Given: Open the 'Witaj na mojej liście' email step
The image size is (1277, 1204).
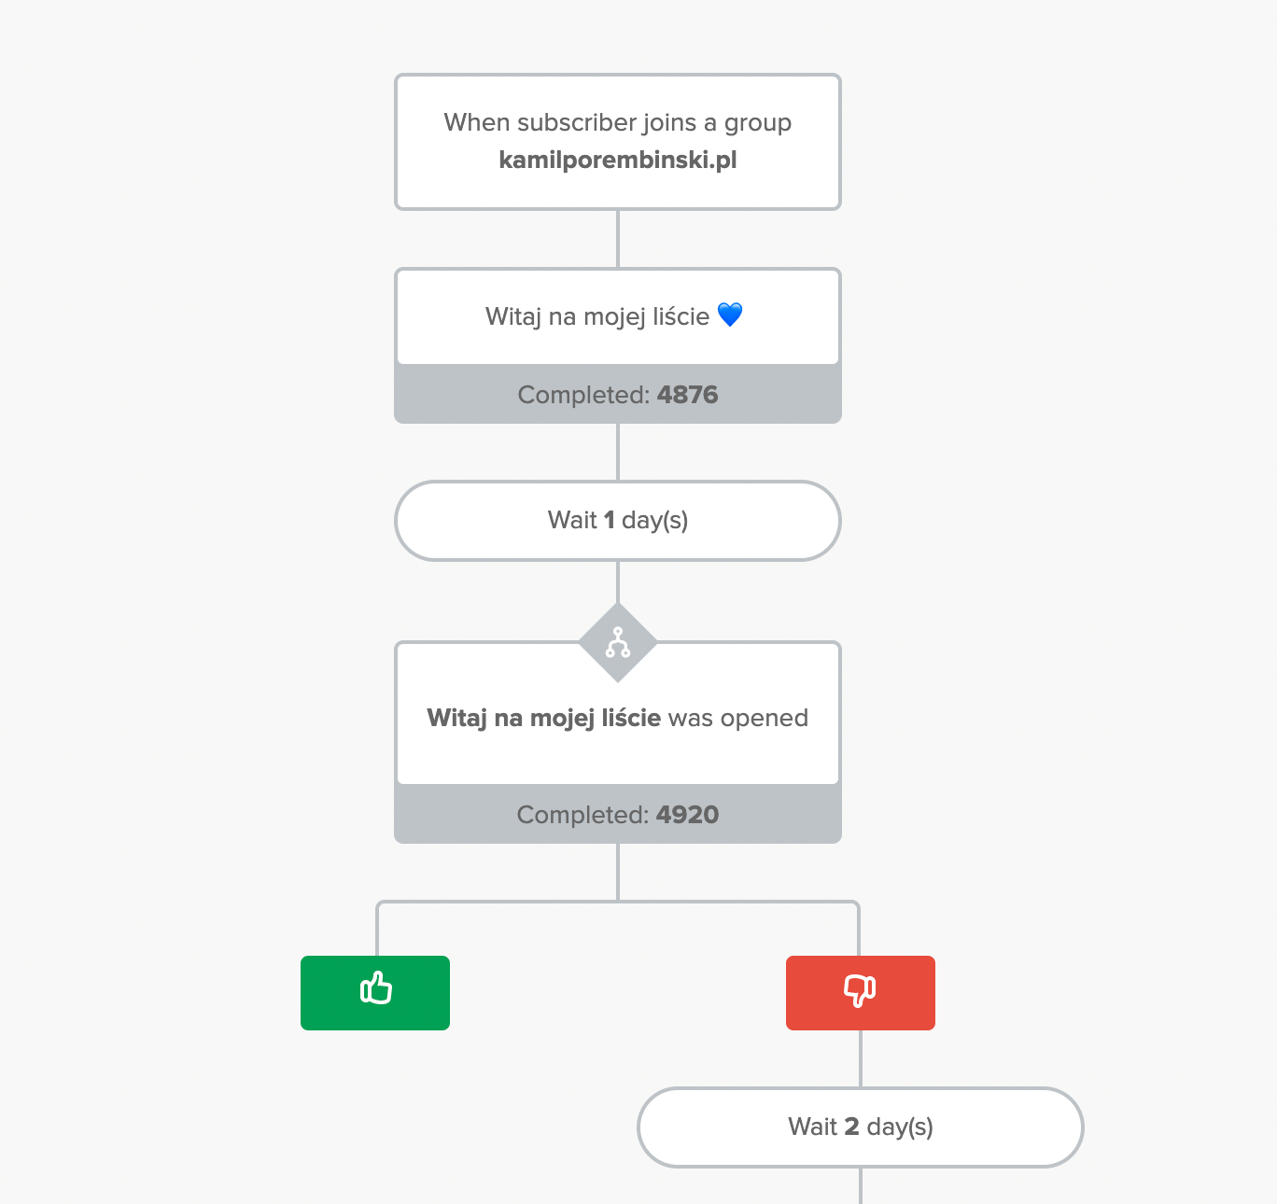Looking at the screenshot, I should coord(618,317).
